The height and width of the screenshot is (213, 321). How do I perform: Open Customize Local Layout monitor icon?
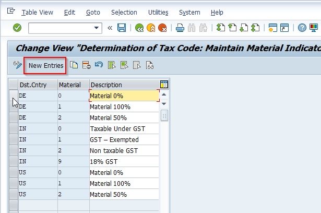313,28
